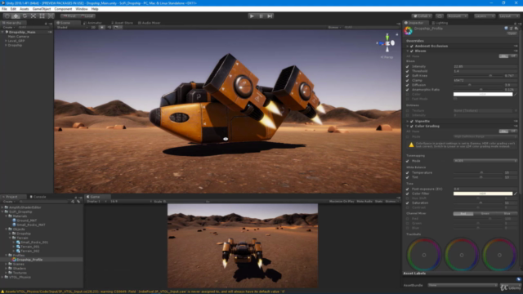Switch to the Console tab
The width and height of the screenshot is (523, 294).
tap(38, 197)
